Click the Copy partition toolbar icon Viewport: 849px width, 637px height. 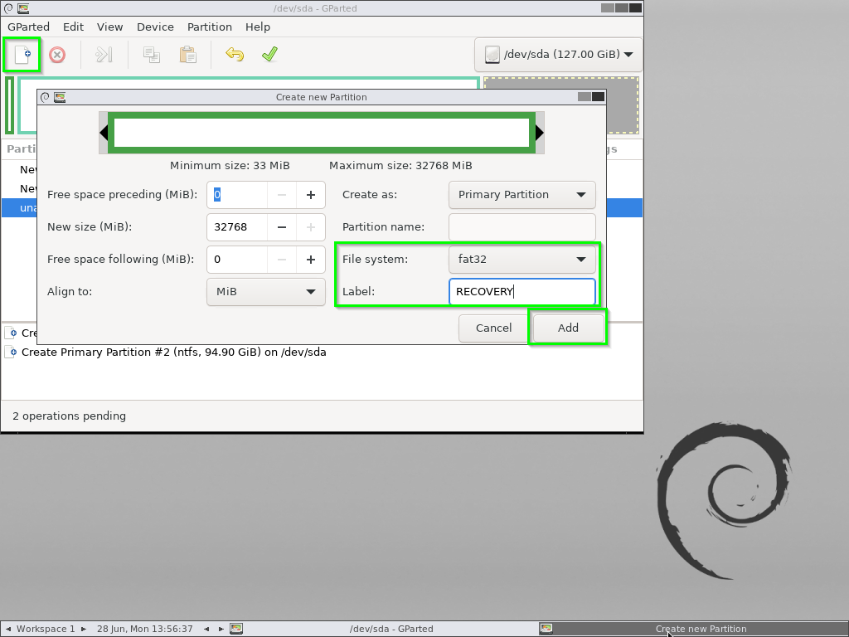[151, 54]
